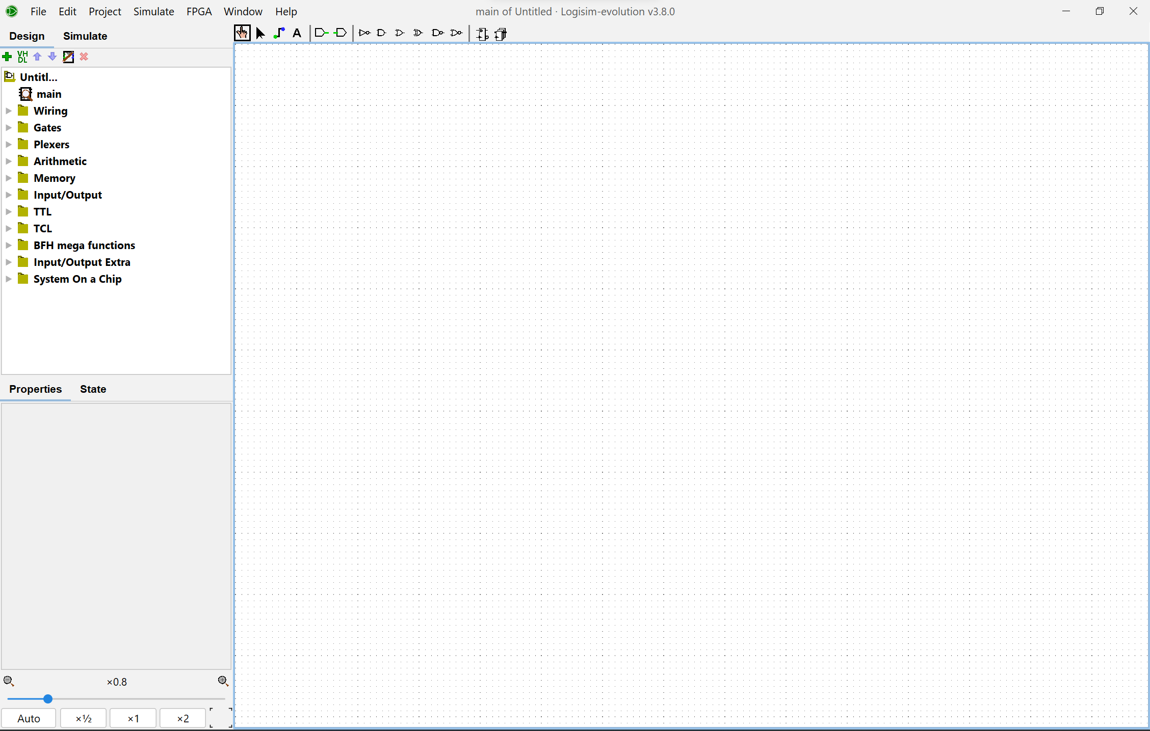Screen dimensions: 1150x731
Task: Click the green plus Add Circuit icon
Action: (x=7, y=57)
